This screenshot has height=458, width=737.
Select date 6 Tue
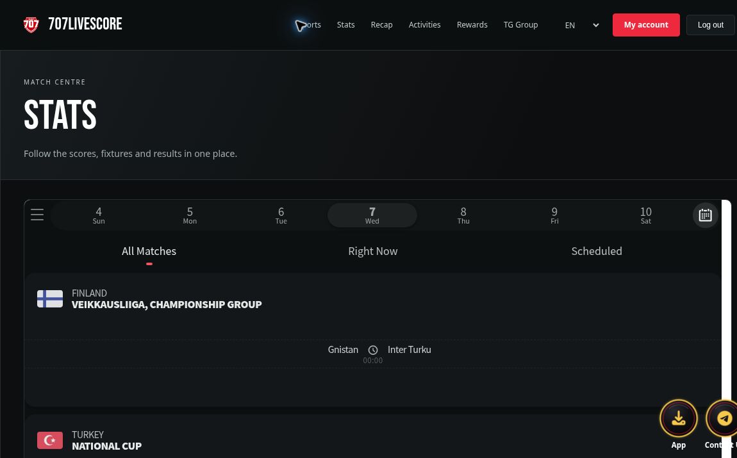(x=281, y=215)
